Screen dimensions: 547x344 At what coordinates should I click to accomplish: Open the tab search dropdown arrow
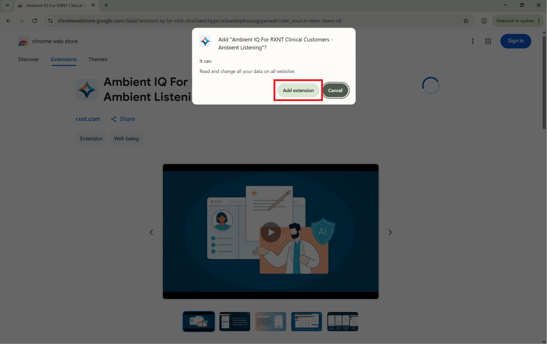coord(7,5)
